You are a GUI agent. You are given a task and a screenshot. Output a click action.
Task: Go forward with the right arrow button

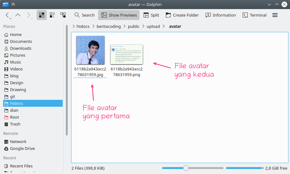click(x=28, y=15)
